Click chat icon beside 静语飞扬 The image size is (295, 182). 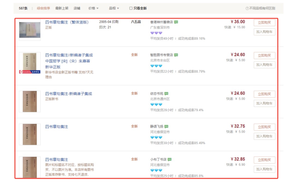(166, 127)
